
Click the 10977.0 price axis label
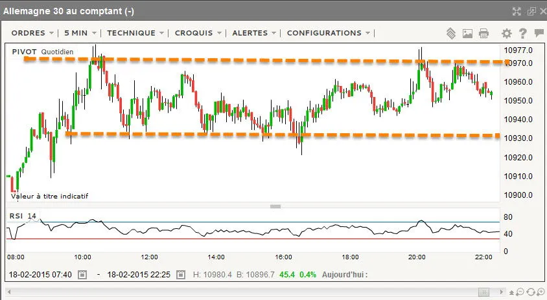pos(518,50)
